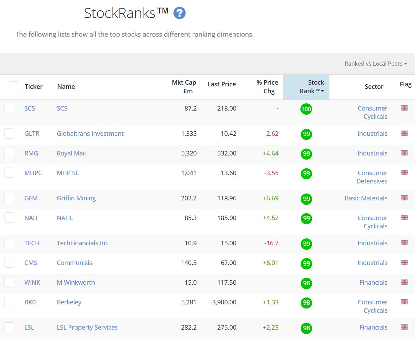This screenshot has height=341, width=415.
Task: Click the 1,335 market cap value
Action: point(189,133)
